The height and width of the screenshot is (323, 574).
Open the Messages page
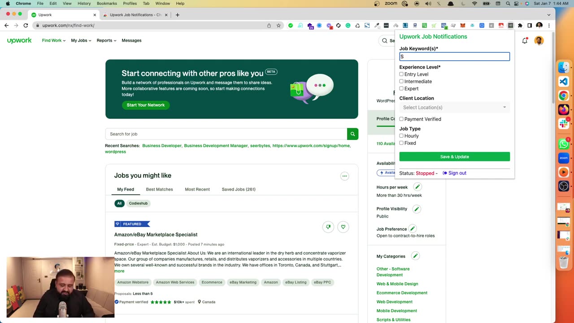point(131,40)
